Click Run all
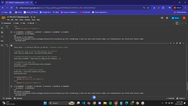The image size is (188, 106). tap(31, 23)
